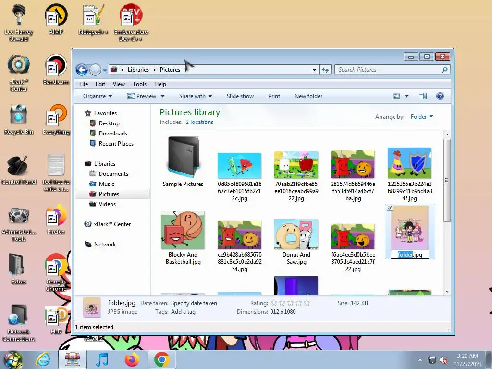Go back with the Explorer Back arrow
492x369 pixels.
pyautogui.click(x=82, y=70)
